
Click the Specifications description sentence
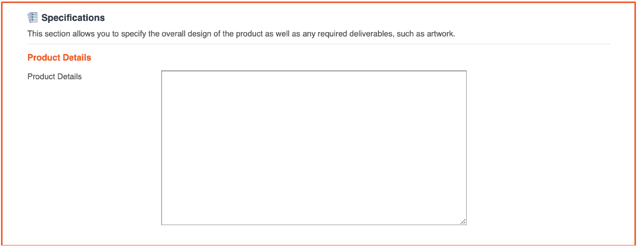pos(241,35)
